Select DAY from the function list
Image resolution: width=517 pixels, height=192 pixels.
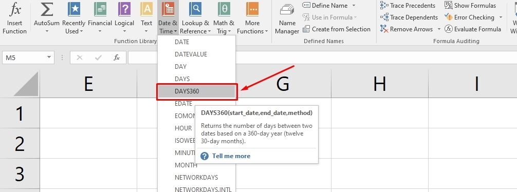[x=197, y=67]
